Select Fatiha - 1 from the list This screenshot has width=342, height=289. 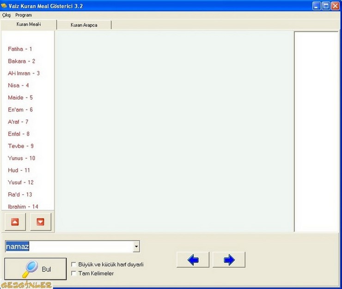(20, 49)
